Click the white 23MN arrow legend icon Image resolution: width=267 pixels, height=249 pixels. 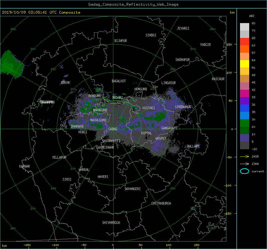(244, 164)
